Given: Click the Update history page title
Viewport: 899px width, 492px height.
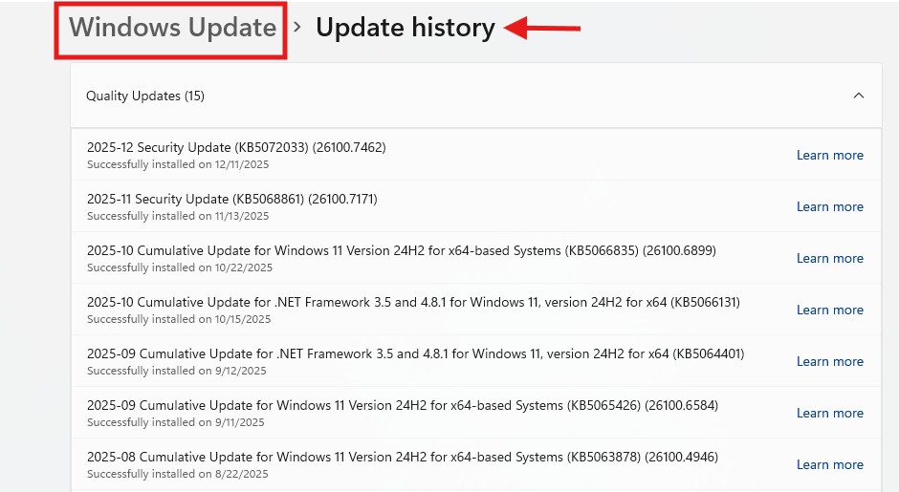Looking at the screenshot, I should tap(405, 29).
